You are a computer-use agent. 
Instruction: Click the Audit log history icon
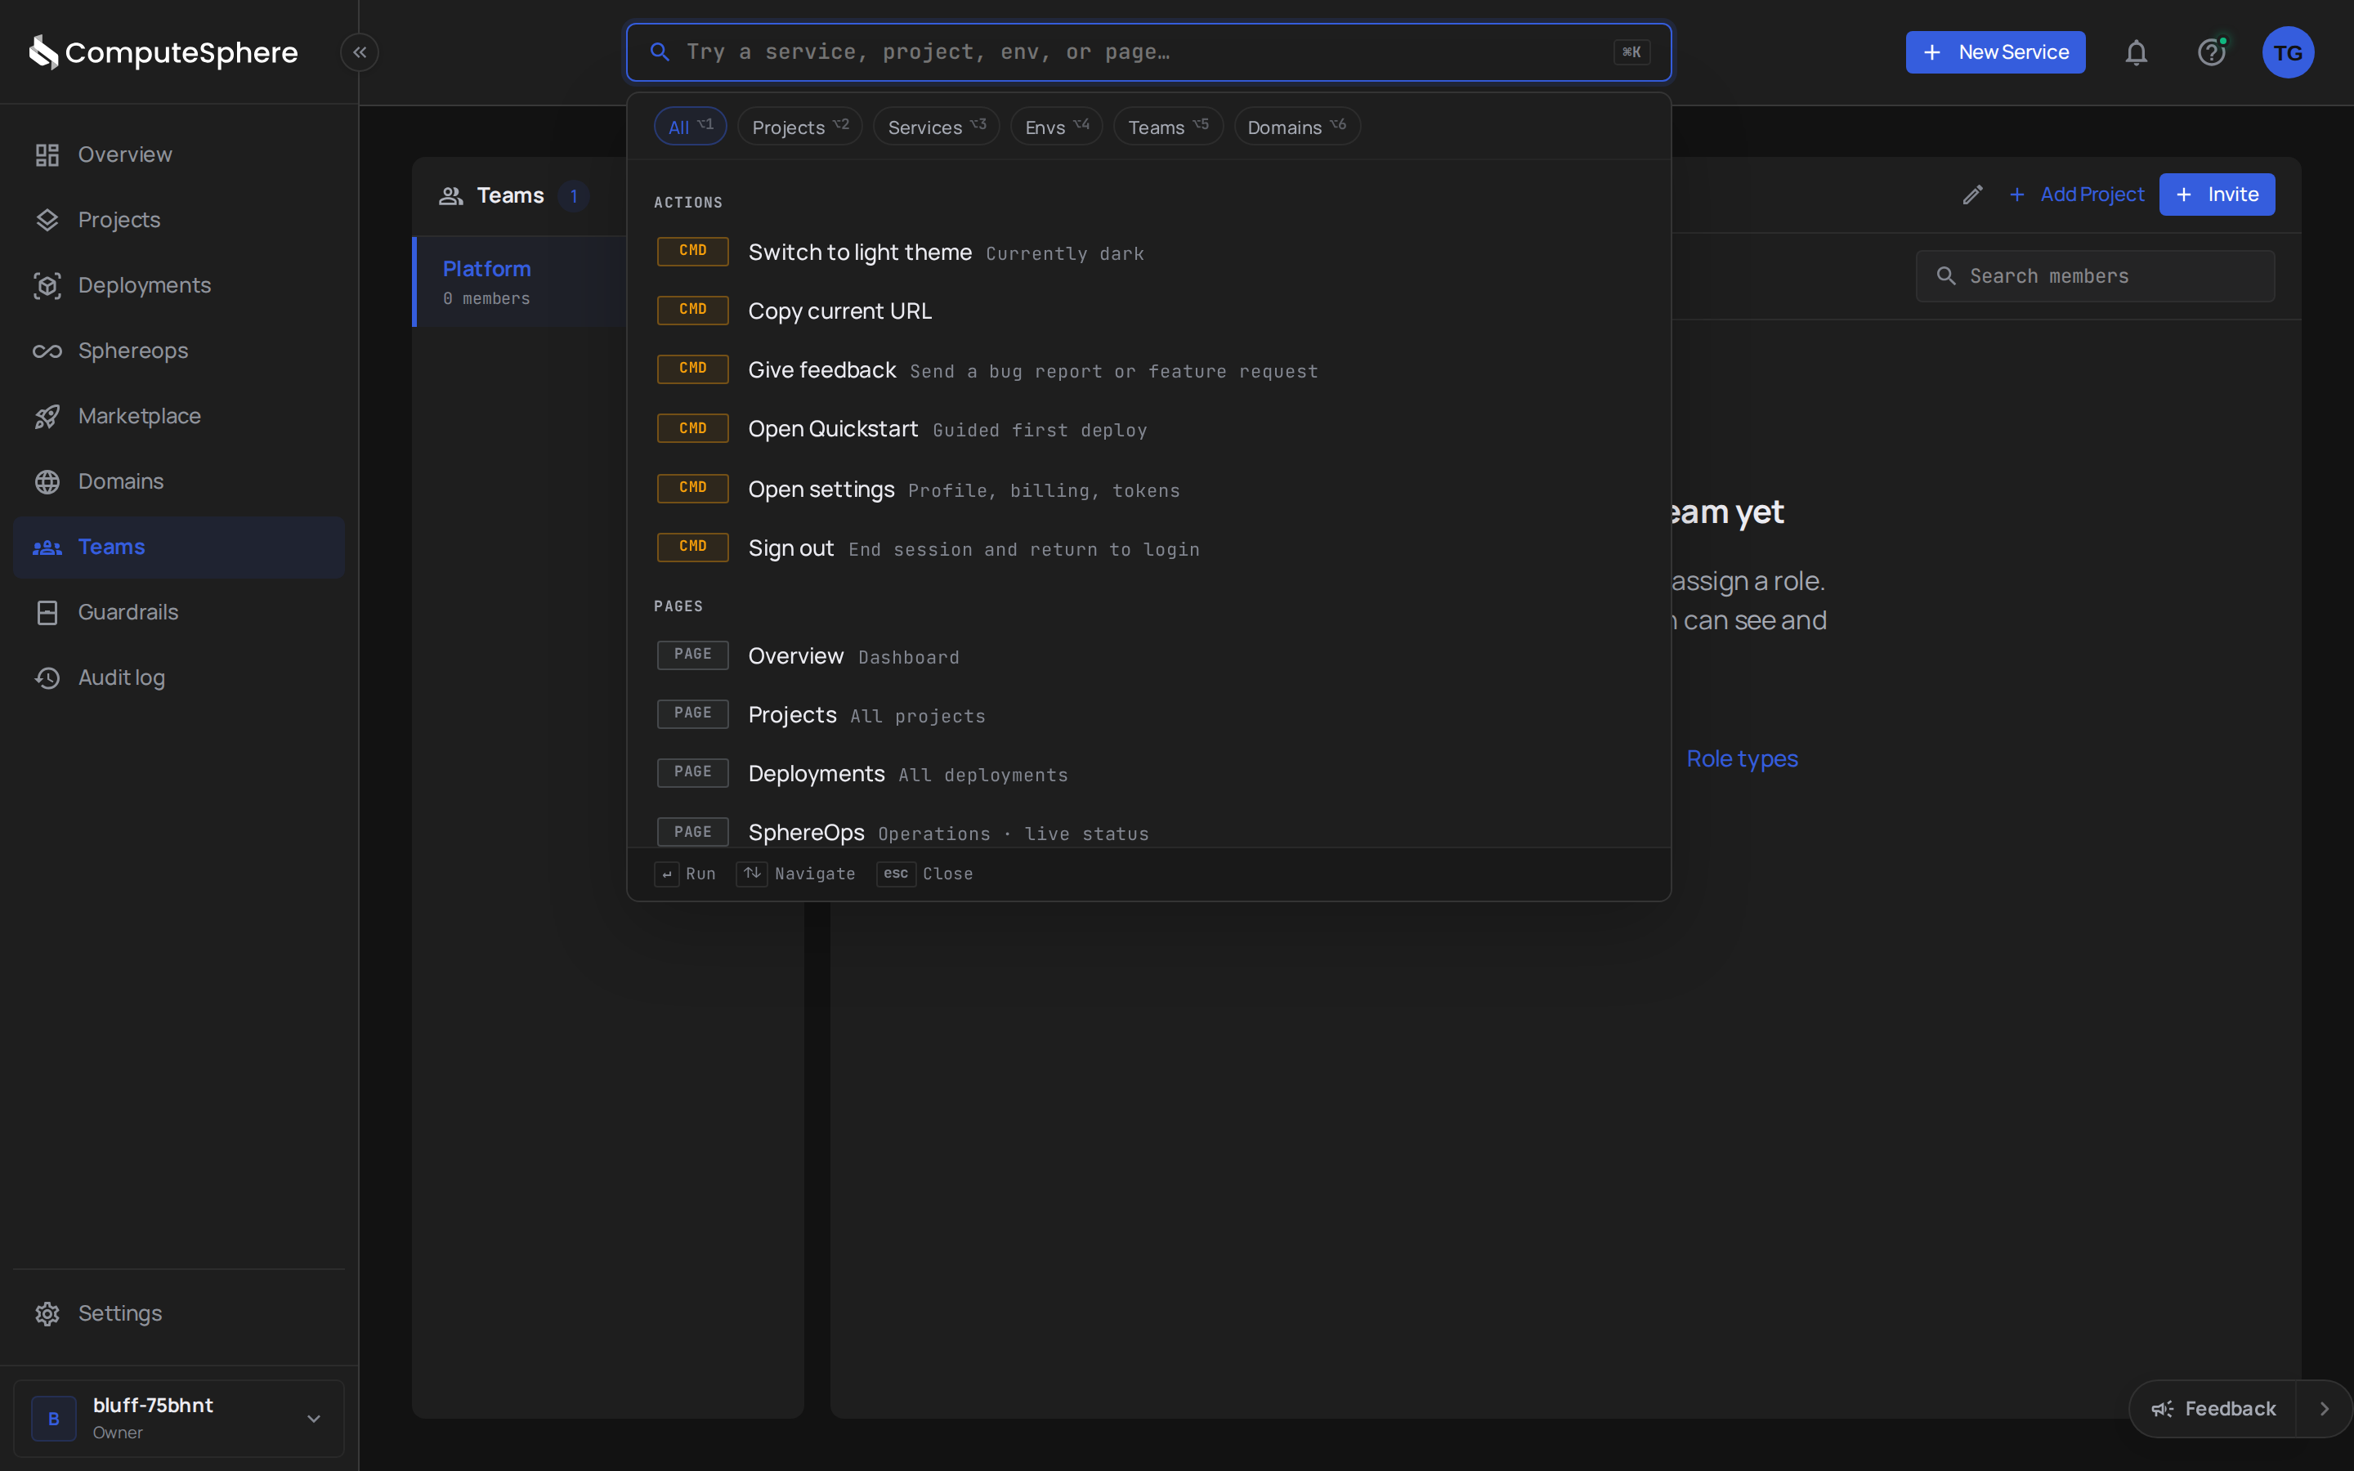[x=47, y=677]
